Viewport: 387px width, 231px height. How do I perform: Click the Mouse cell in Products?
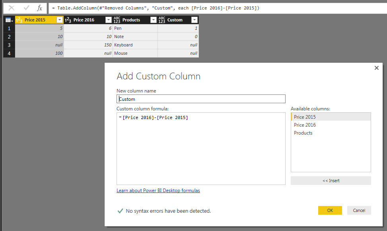point(135,53)
